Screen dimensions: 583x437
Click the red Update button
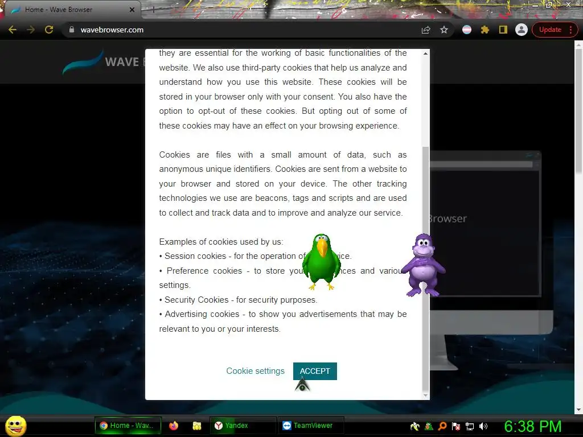click(x=550, y=30)
